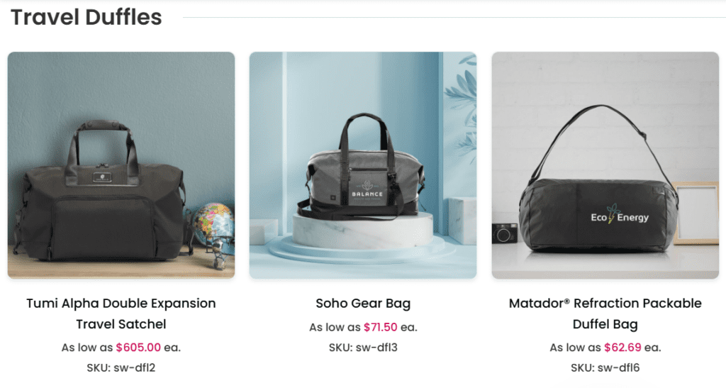
Task: Open the Tumi Alpha Double Expansion Travel Satchel image
Action: tap(121, 165)
